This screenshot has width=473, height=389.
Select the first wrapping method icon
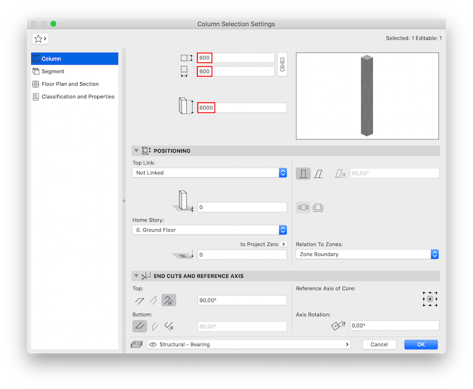tap(303, 207)
